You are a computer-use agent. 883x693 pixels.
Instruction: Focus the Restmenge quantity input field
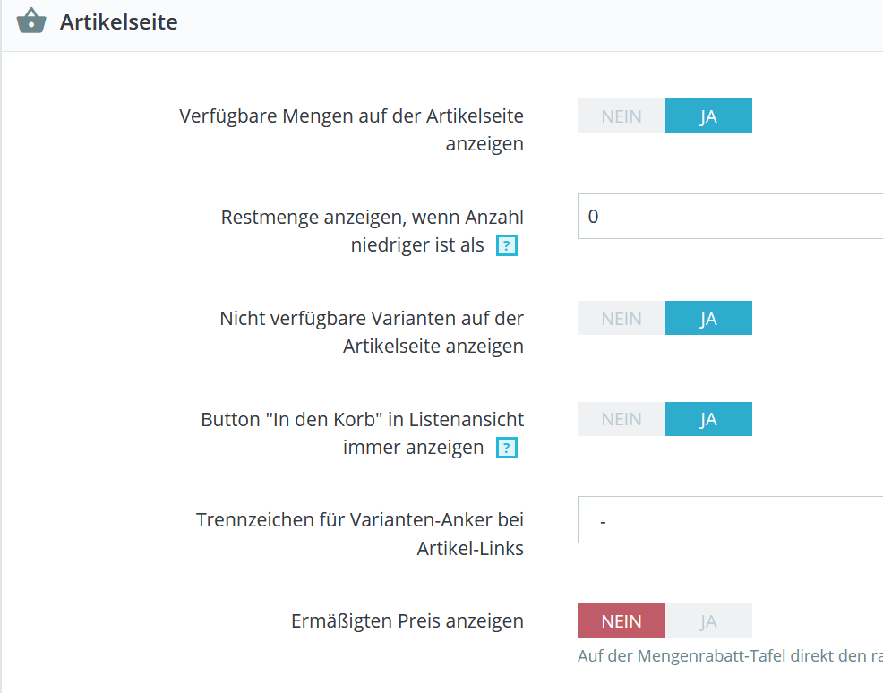click(x=730, y=217)
